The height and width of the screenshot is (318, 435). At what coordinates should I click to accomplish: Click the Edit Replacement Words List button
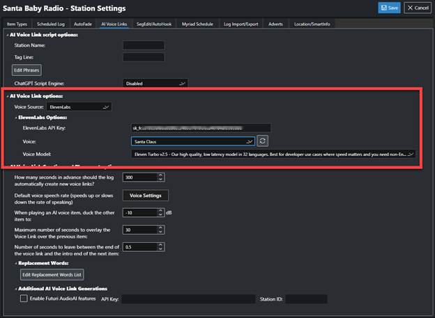(x=52, y=275)
